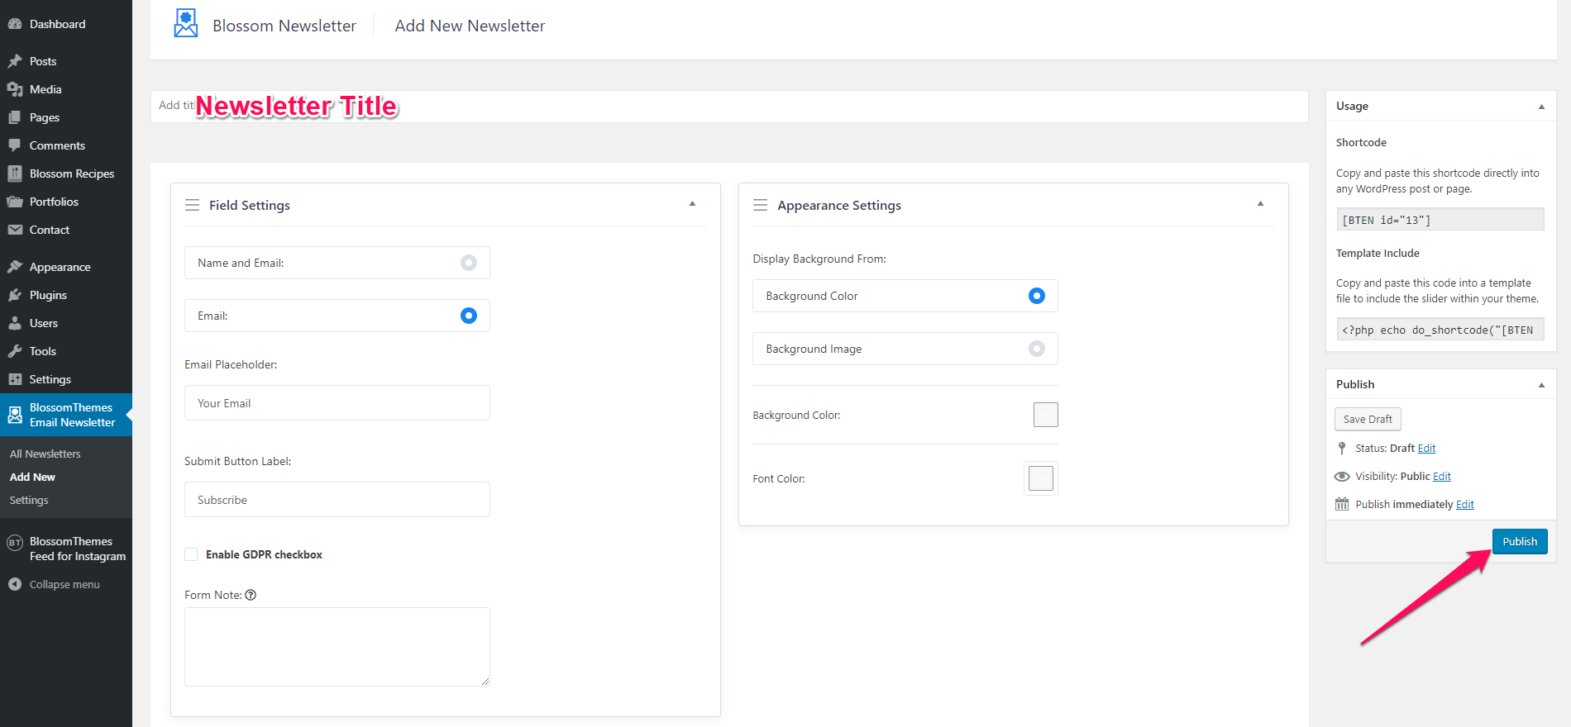1571x727 pixels.
Task: Click the Blossom Newsletter logo icon in header
Action: coord(186,23)
